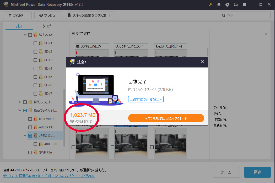Viewport: 275px width, 183px height.
Task: Click スキャン結果をエクスポート button
Action: pos(90,15)
